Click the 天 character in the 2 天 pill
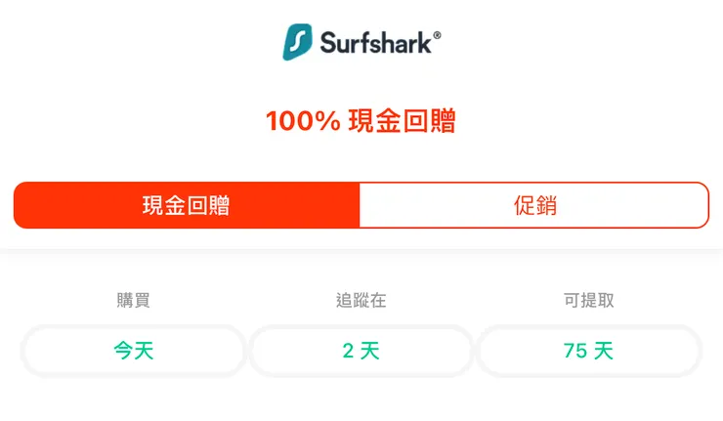The height and width of the screenshot is (421, 723). point(369,351)
